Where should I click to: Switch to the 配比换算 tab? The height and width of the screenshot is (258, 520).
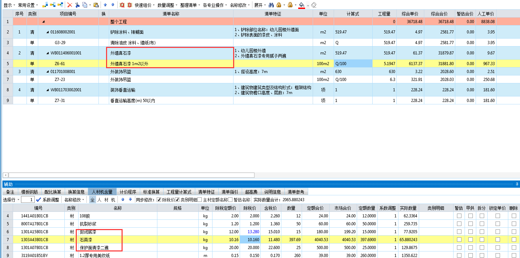(x=53, y=192)
